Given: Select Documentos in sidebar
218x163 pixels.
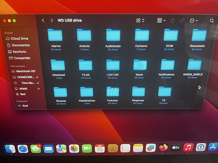Looking at the screenshot, I should click(x=19, y=45).
